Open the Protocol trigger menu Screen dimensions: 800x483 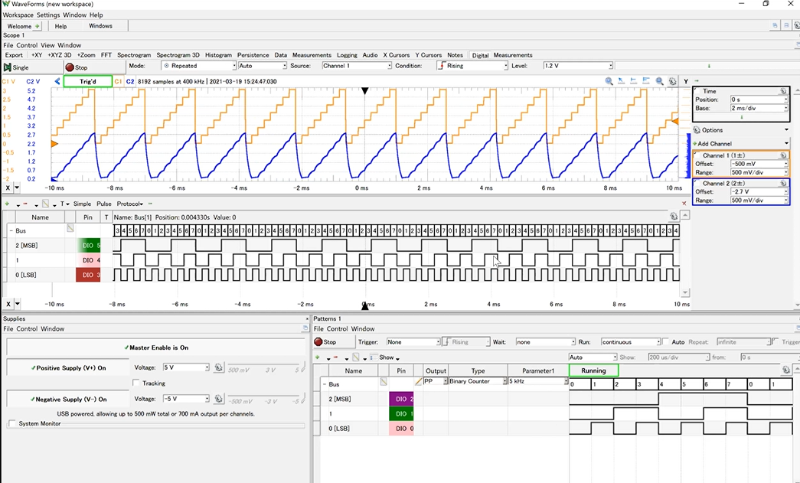(129, 204)
